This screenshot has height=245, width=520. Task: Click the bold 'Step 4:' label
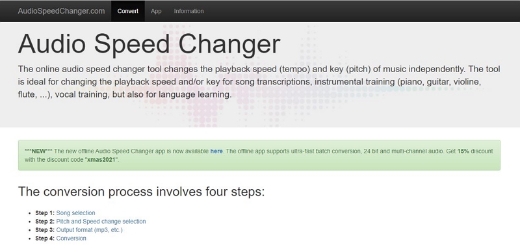pyautogui.click(x=45, y=239)
